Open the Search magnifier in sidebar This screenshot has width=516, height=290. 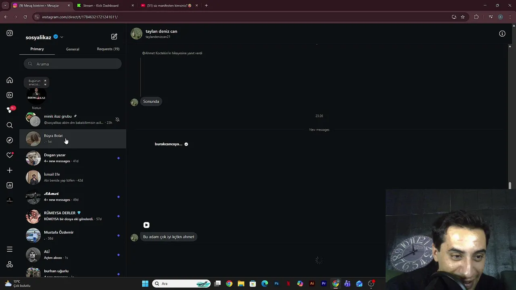[10, 125]
